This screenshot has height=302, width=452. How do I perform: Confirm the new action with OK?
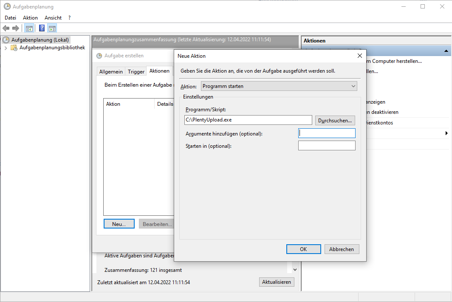pyautogui.click(x=303, y=249)
